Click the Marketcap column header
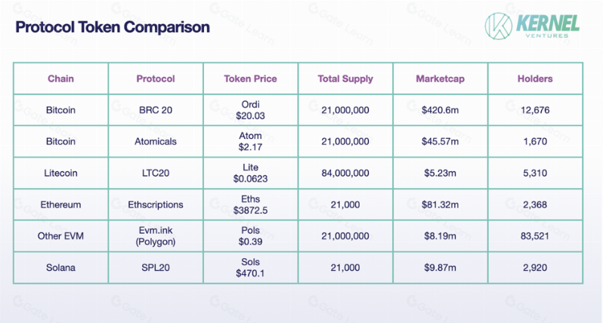The width and height of the screenshot is (603, 323). pyautogui.click(x=441, y=78)
